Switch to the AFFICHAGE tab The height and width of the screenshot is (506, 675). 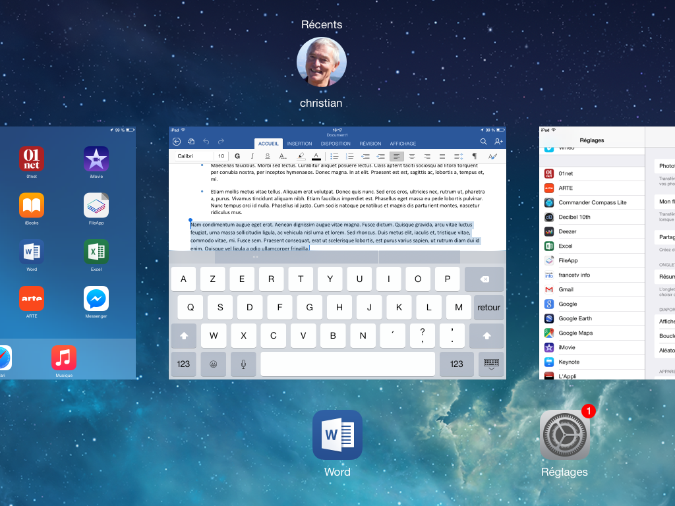[403, 144]
